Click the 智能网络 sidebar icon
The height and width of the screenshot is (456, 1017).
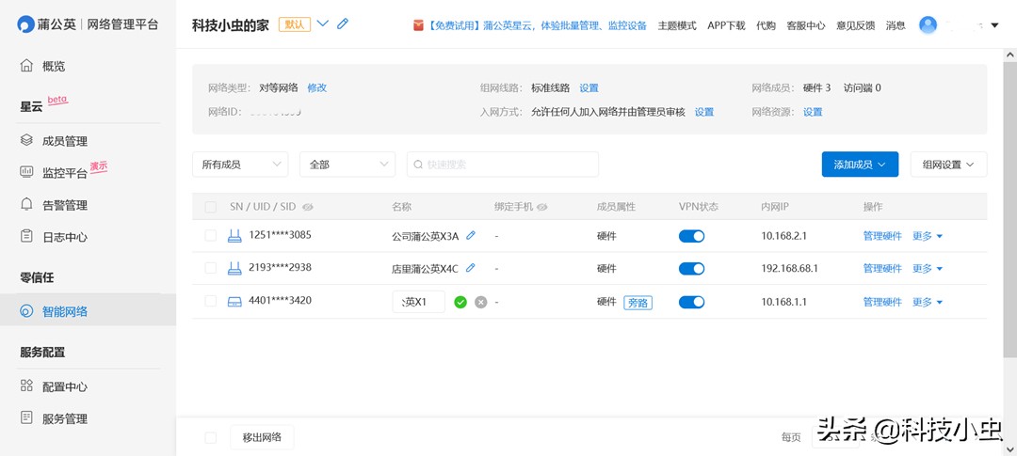[26, 311]
